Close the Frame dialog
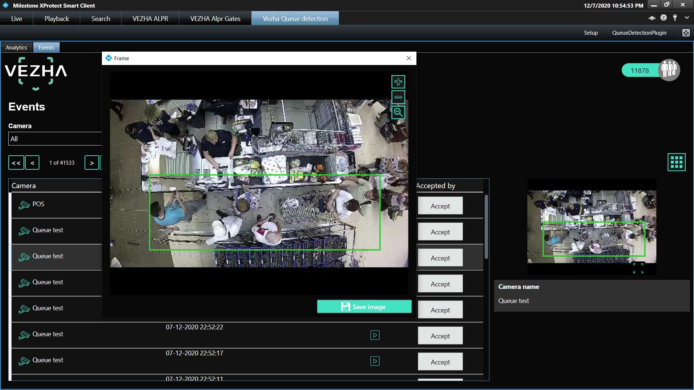The image size is (694, 390). point(409,58)
